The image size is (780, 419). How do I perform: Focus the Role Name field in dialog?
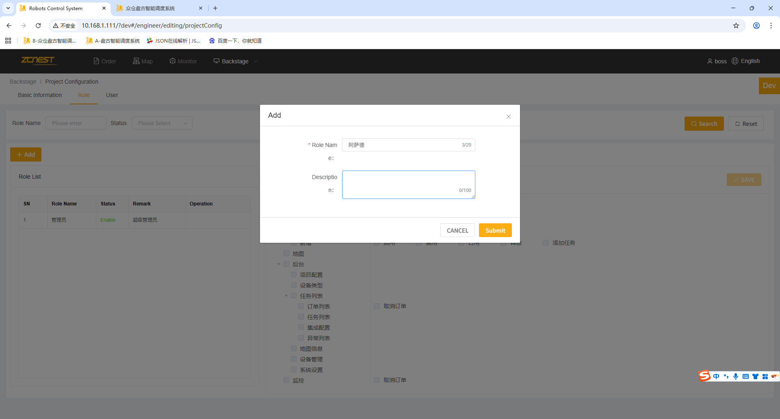pyautogui.click(x=402, y=145)
